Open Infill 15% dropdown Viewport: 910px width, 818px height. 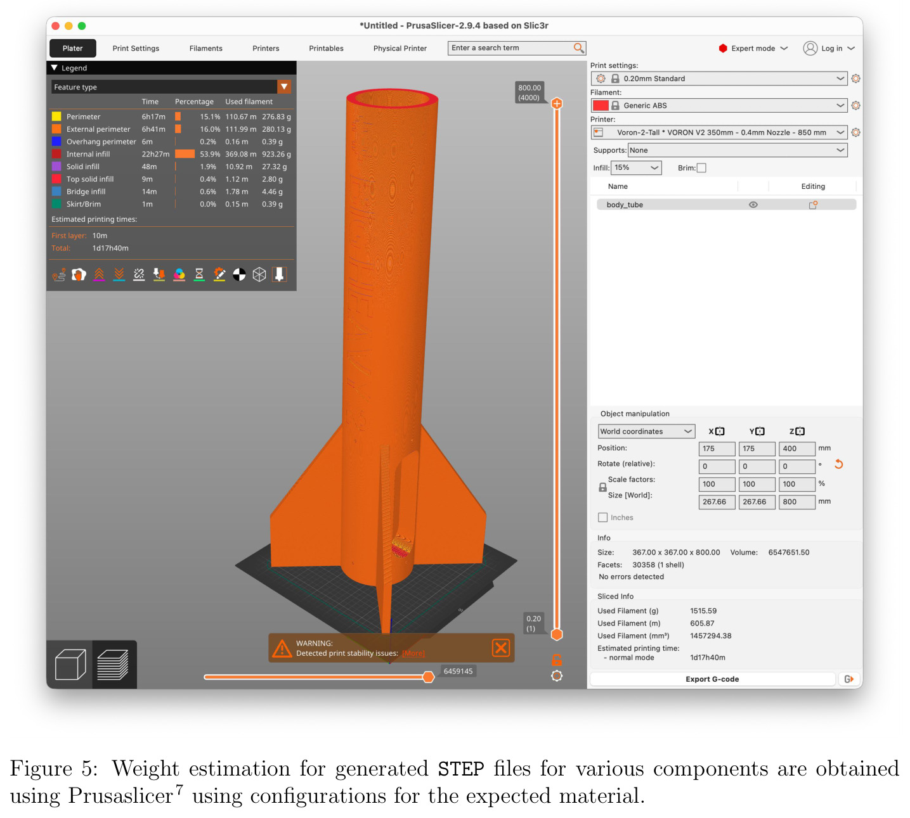click(636, 168)
